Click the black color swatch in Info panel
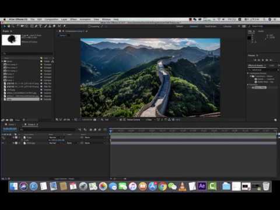Screen dimensions: 280x210 point(249,38)
